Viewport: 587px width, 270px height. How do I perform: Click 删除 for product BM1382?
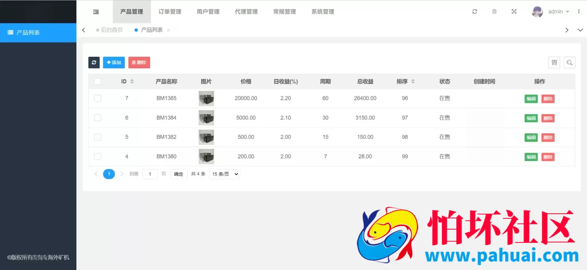point(548,138)
